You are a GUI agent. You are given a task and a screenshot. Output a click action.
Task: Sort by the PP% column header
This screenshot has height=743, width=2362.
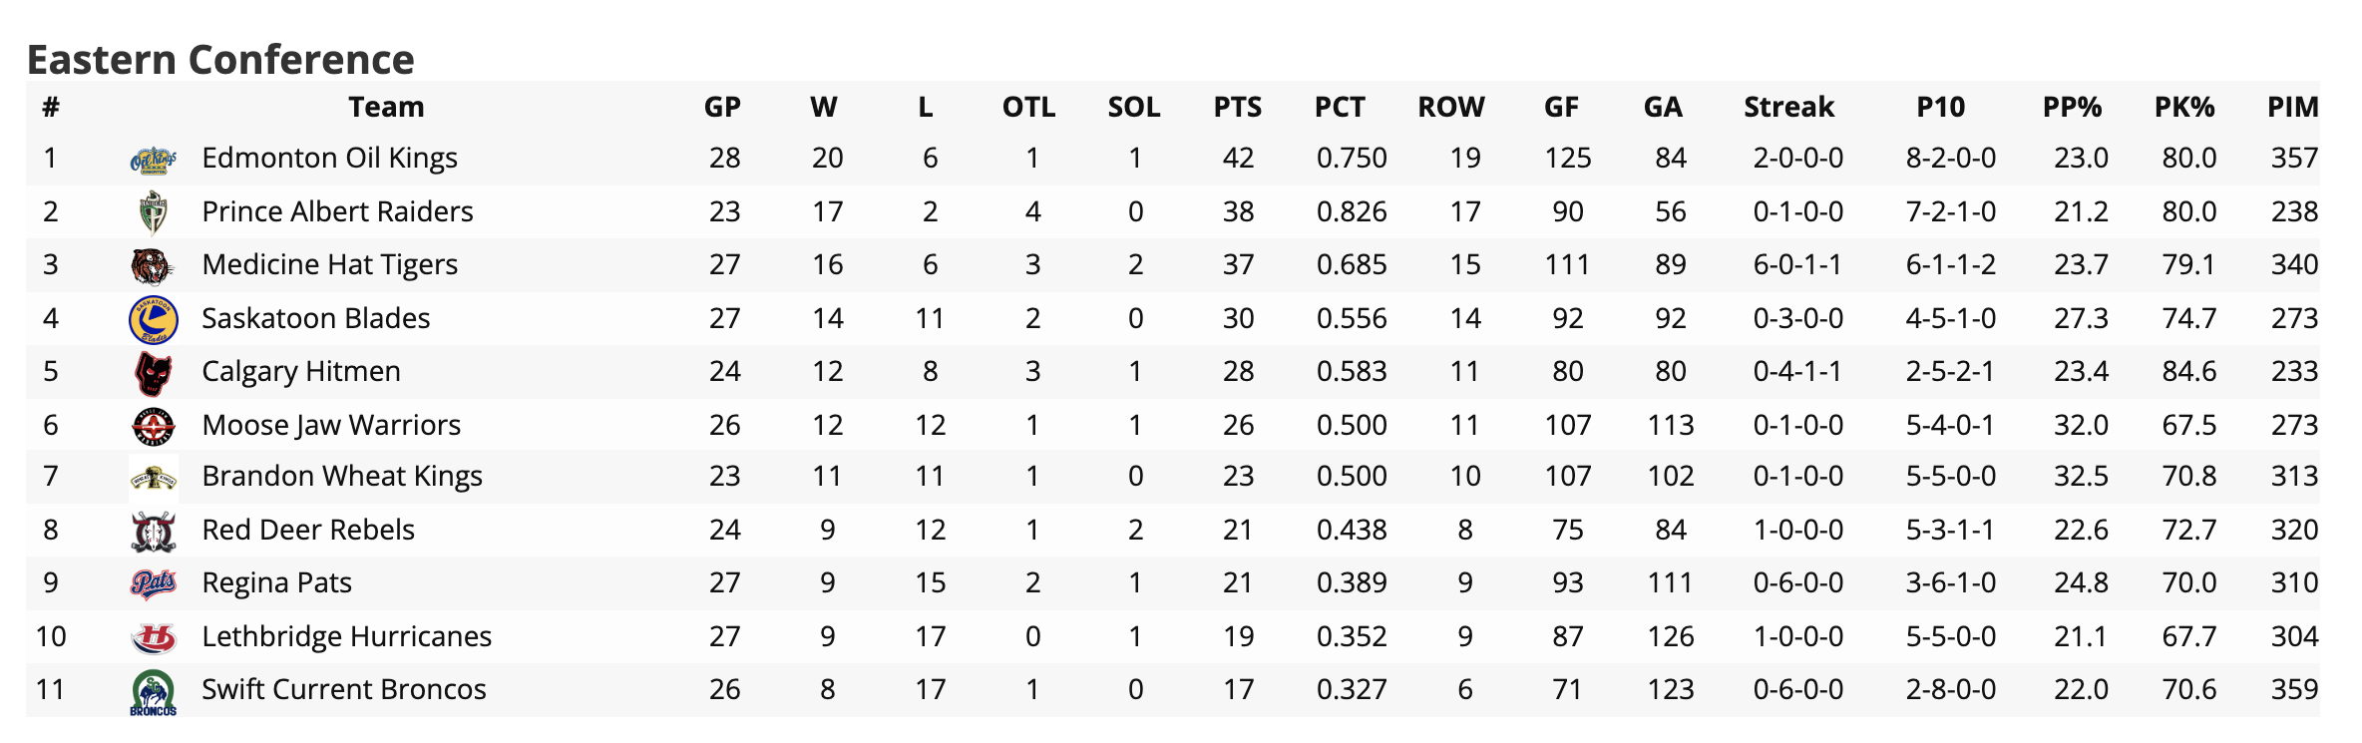(x=2072, y=107)
